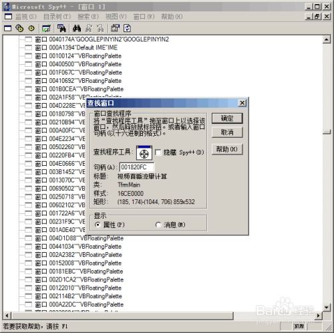Image resolution: width=334 pixels, height=333 pixels.
Task: Click the vertical scrollbar down arrow
Action: click(326, 308)
